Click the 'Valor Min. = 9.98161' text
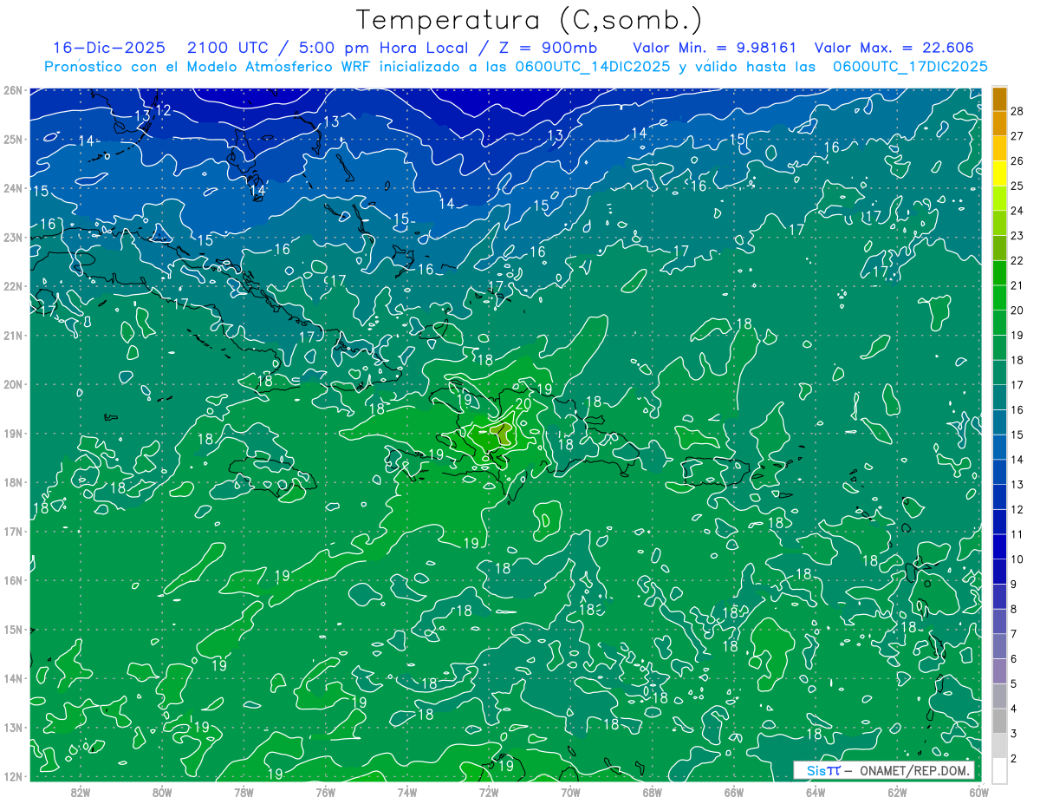Viewport: 1040px width, 804px height. coord(715,48)
